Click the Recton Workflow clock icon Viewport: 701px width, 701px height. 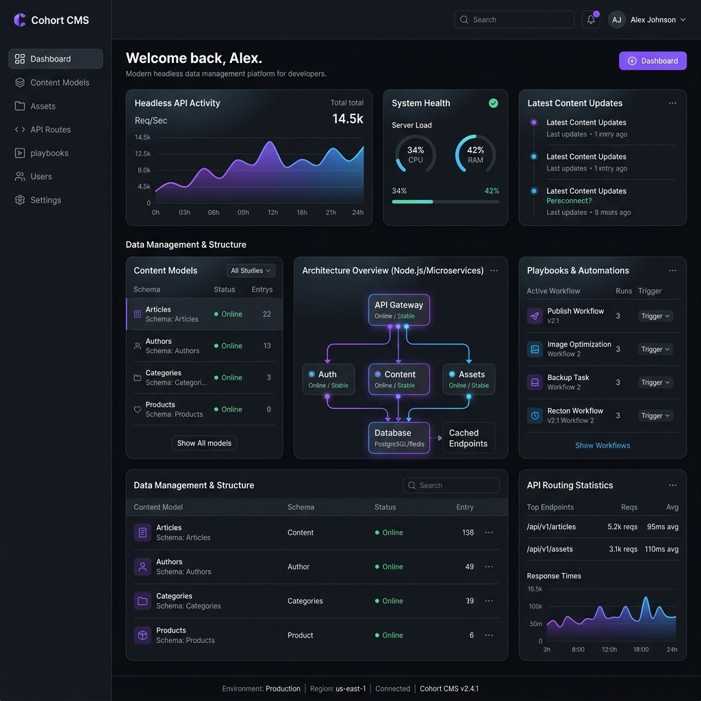tap(535, 416)
